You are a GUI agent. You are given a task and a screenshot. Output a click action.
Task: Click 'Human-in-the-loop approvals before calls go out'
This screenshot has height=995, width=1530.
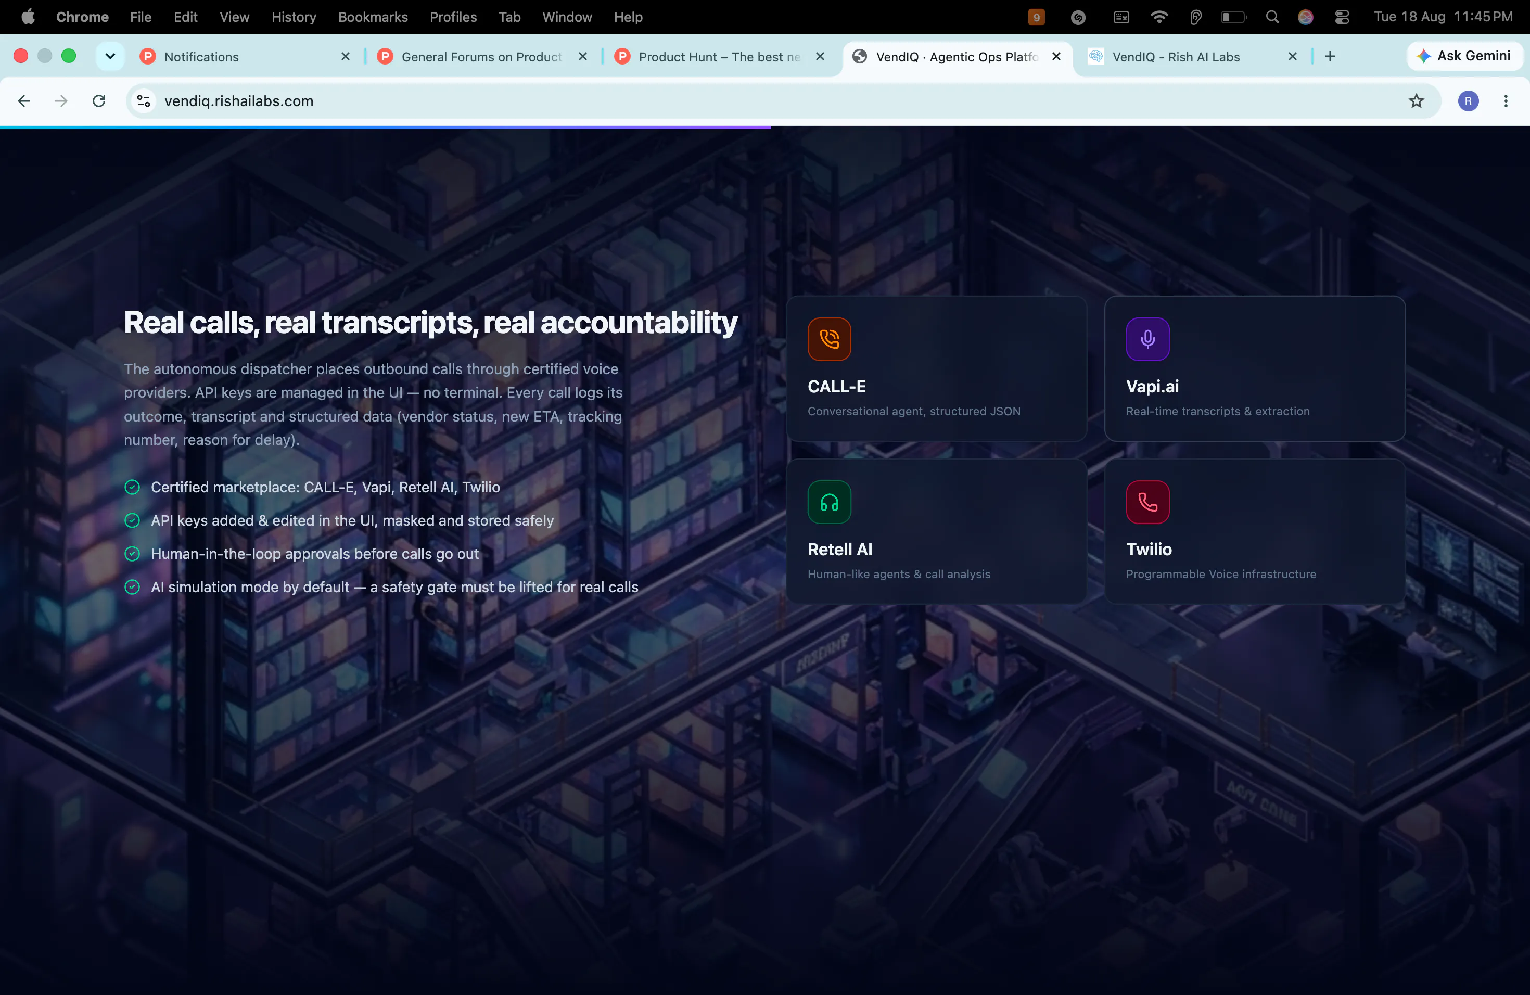coord(314,554)
